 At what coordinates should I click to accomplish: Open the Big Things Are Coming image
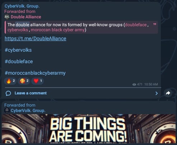tap(89, 128)
